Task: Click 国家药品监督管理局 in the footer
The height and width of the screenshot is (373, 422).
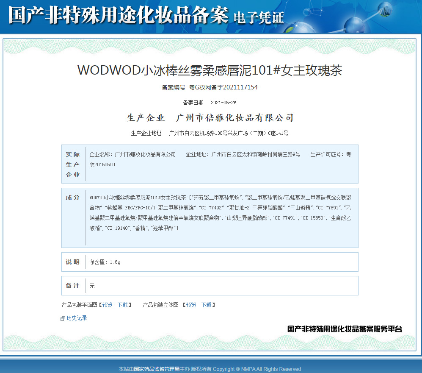Action: coord(157,369)
